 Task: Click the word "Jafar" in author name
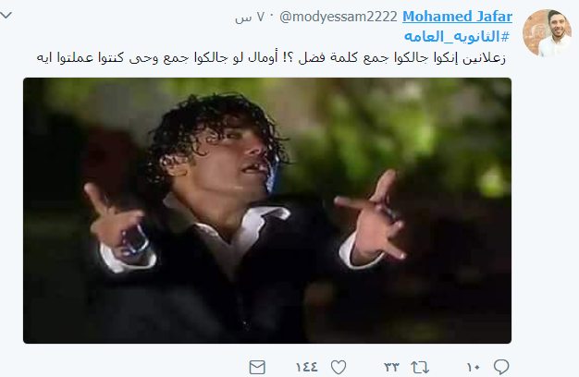point(494,17)
